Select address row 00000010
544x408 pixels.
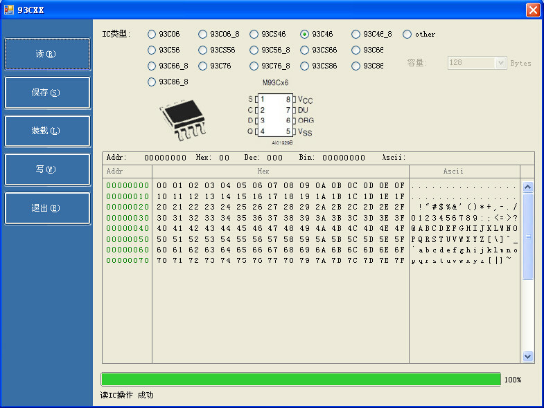click(128, 196)
